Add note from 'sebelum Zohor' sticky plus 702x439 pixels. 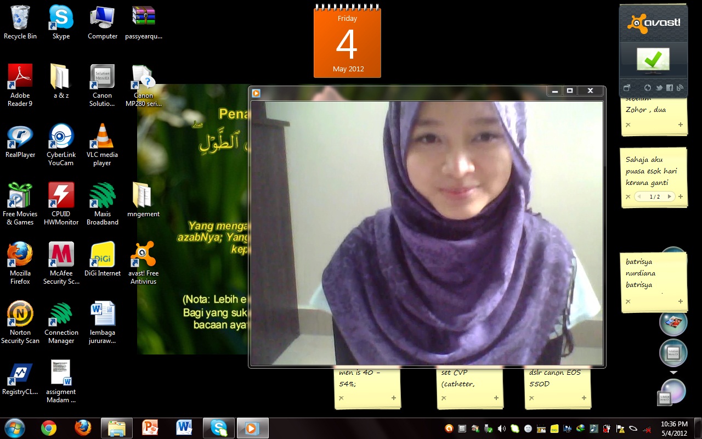click(x=681, y=125)
